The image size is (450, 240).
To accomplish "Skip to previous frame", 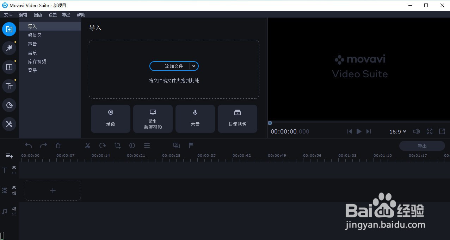I will coord(349,131).
